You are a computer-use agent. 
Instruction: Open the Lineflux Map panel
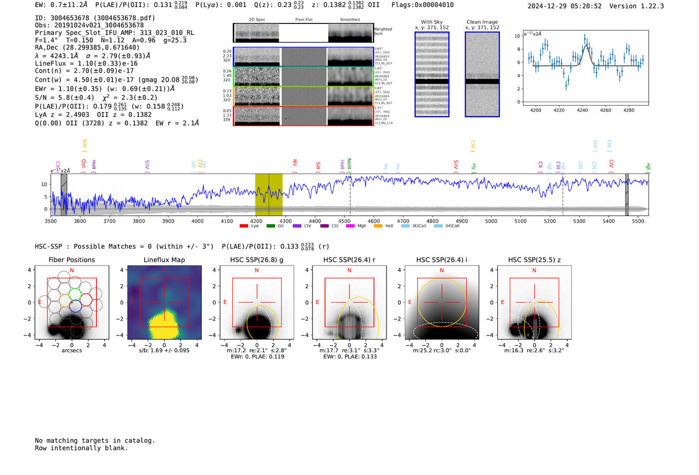164,303
